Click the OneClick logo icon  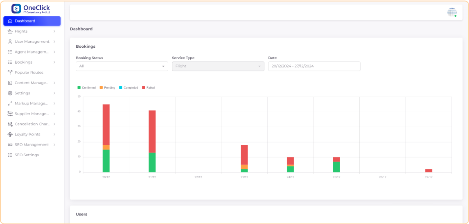tap(16, 9)
